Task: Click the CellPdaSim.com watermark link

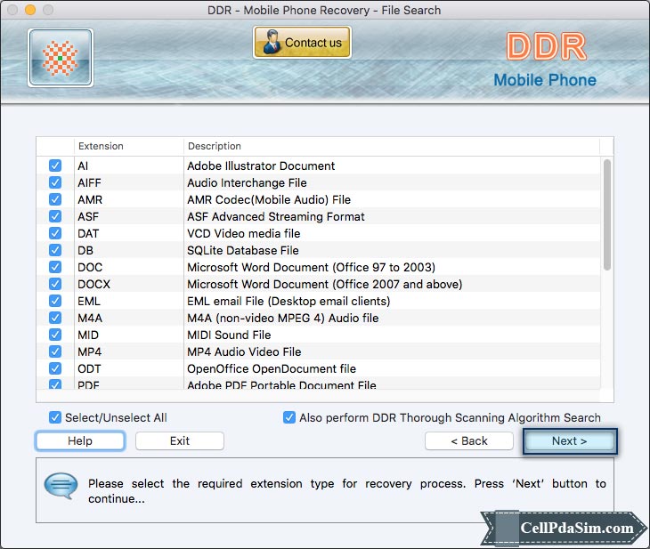Action: point(576,528)
